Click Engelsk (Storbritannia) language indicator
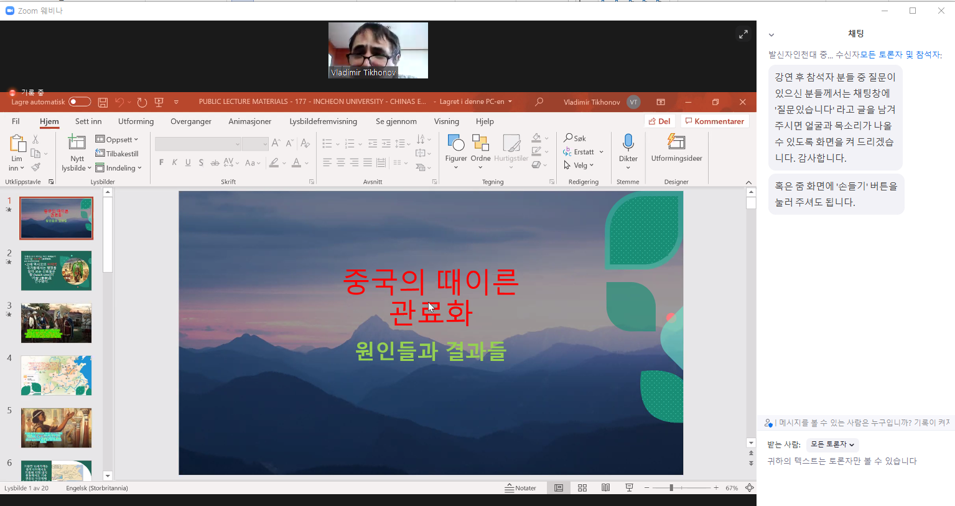 tap(97, 488)
